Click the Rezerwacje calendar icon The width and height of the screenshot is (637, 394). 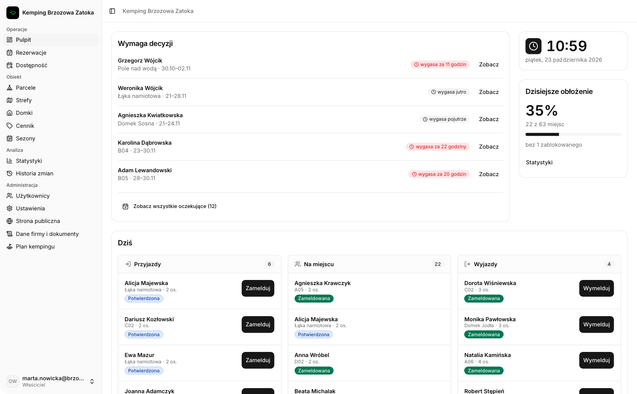coord(10,53)
